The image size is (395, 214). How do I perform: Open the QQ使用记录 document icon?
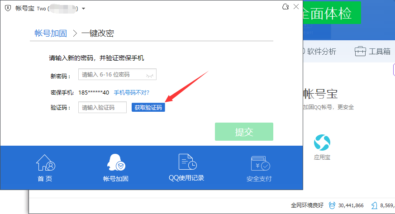[187, 162]
